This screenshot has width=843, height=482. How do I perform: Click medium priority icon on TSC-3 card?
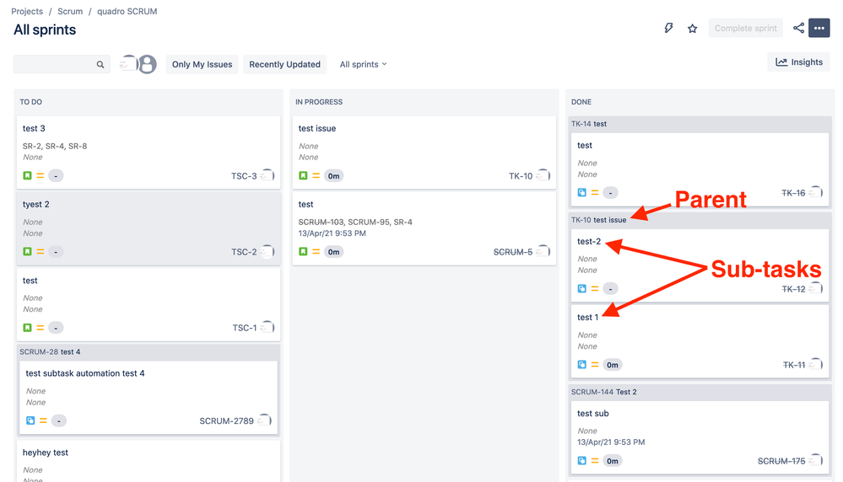(x=41, y=175)
